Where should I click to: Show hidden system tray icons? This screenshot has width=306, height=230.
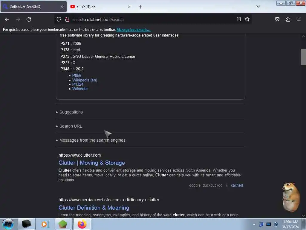coord(254,224)
